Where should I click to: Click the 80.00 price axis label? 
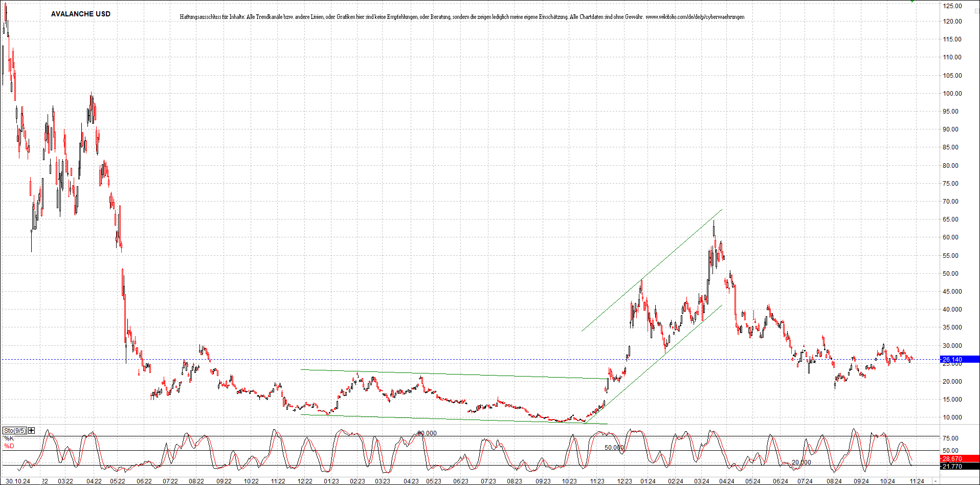(x=950, y=166)
